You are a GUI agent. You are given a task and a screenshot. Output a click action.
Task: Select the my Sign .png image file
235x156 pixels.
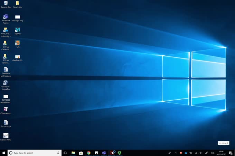point(17,17)
